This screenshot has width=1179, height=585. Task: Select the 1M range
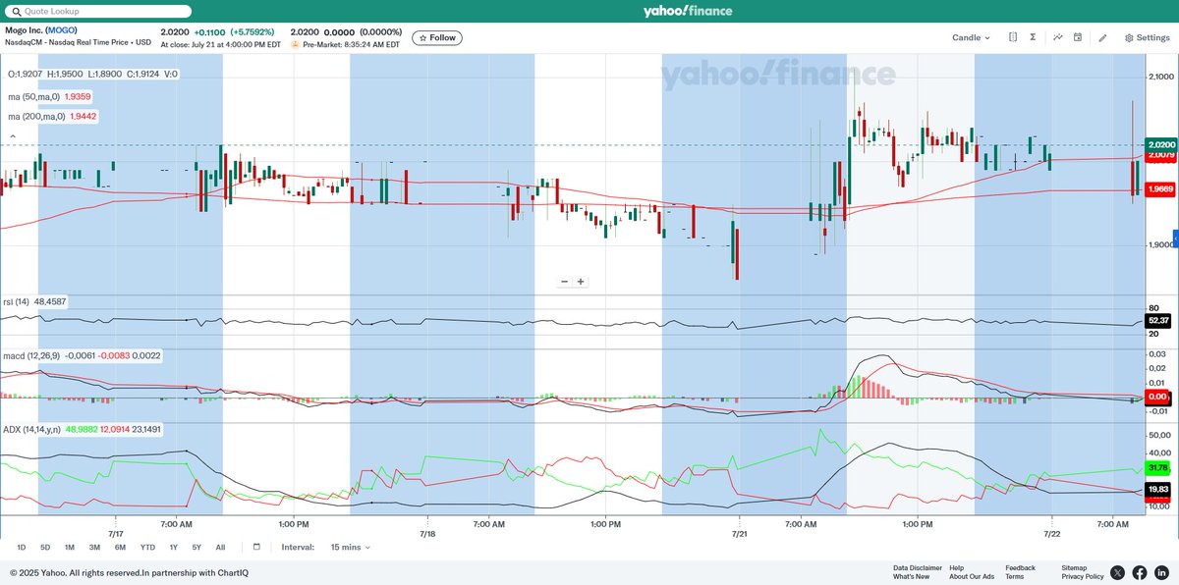(x=70, y=547)
